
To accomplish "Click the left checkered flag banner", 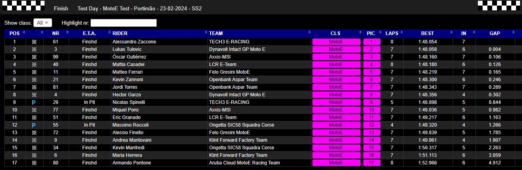I will [24, 6].
